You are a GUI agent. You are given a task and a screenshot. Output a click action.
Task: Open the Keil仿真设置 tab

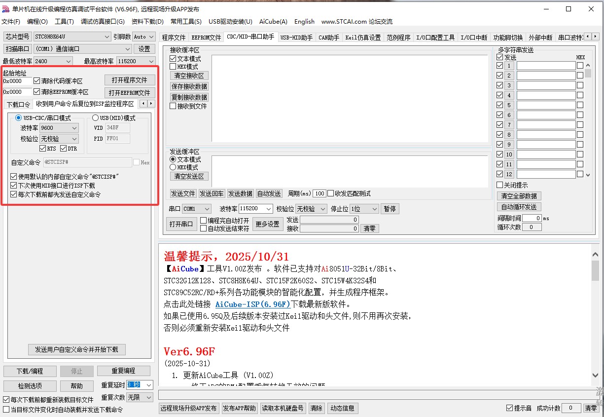pos(363,37)
